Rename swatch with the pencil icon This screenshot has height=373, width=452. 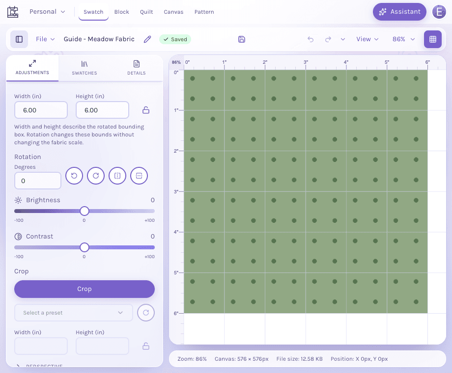pyautogui.click(x=147, y=39)
